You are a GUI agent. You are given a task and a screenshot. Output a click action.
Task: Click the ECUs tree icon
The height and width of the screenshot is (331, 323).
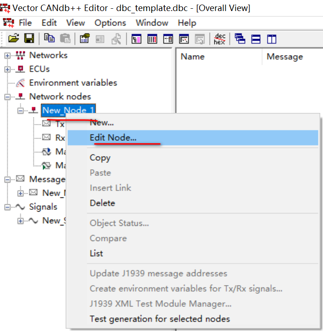[21, 69]
